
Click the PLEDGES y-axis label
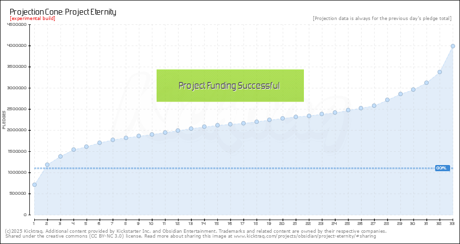pyautogui.click(x=4, y=120)
